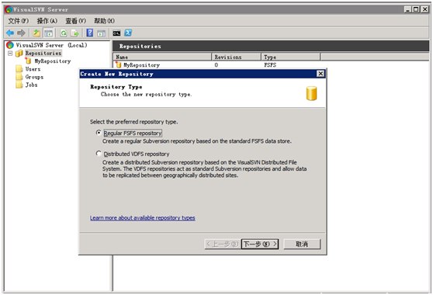
Task: Open the command prompt toolbar icon
Action: click(x=116, y=33)
